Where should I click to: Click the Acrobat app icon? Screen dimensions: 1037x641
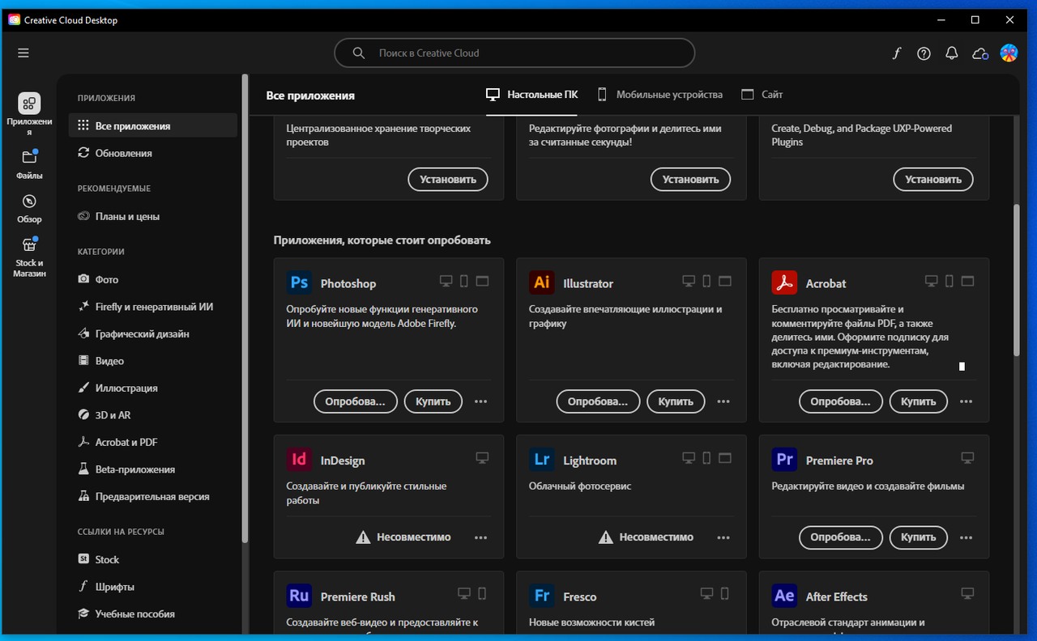pyautogui.click(x=784, y=282)
